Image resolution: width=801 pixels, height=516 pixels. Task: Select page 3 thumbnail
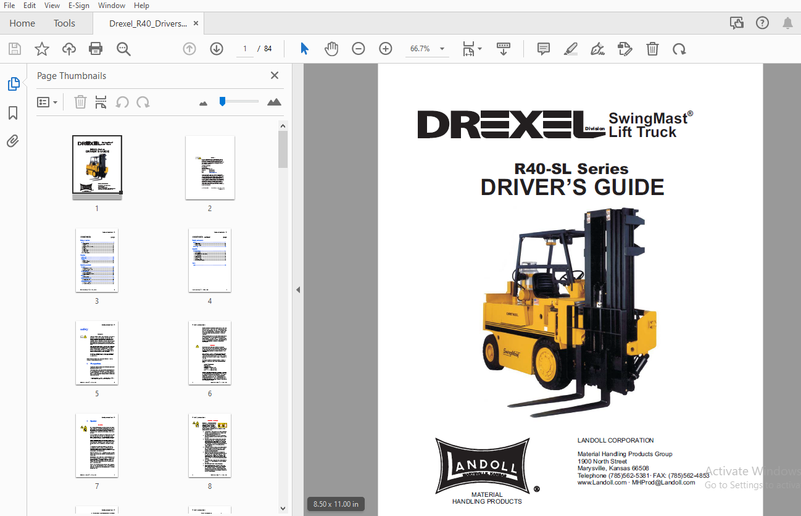point(97,260)
